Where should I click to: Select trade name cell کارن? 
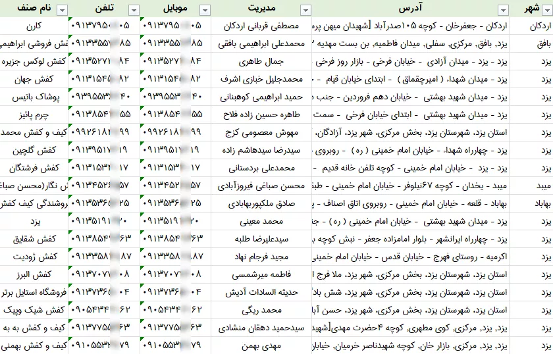(x=34, y=26)
